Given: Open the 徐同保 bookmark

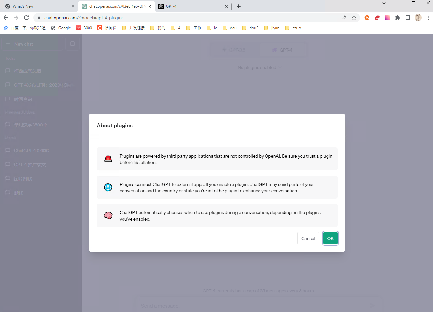Looking at the screenshot, I should (107, 28).
